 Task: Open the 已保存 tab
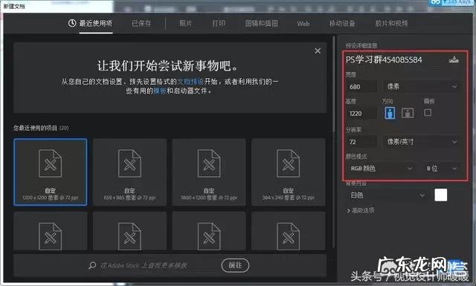coord(141,23)
